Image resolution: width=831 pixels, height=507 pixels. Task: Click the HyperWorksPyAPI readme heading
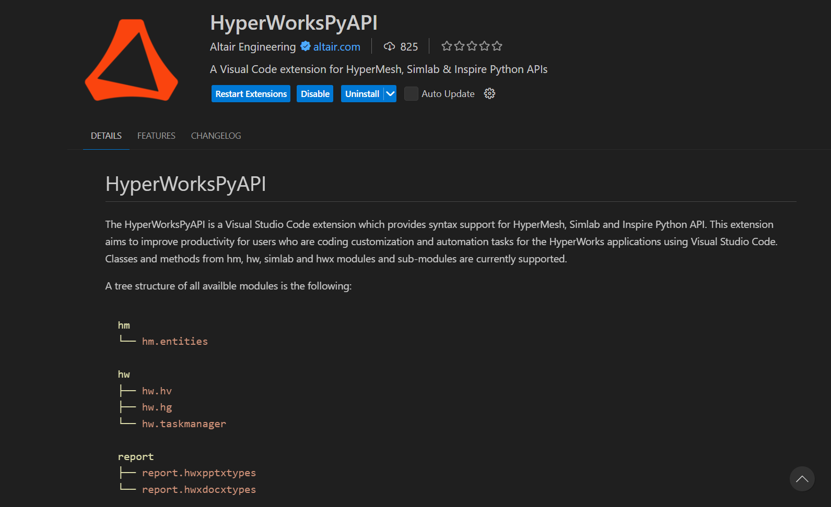coord(186,184)
